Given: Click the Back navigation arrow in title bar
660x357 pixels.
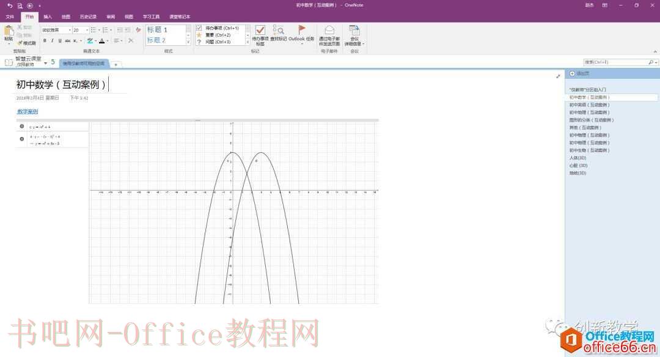Looking at the screenshot, I should pos(30,6).
